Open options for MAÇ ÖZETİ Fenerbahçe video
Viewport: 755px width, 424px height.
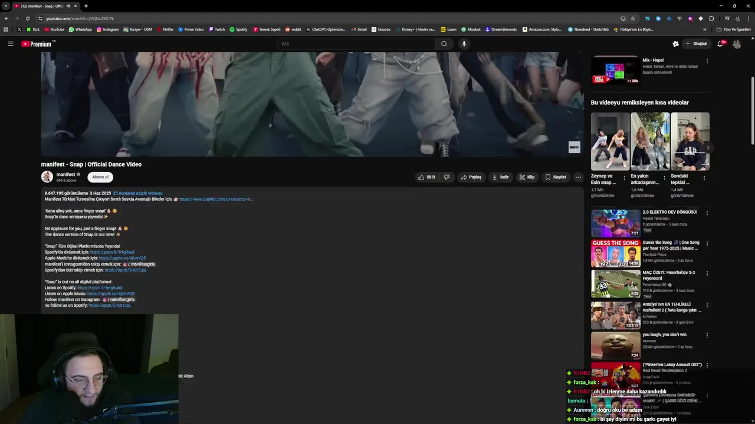707,273
